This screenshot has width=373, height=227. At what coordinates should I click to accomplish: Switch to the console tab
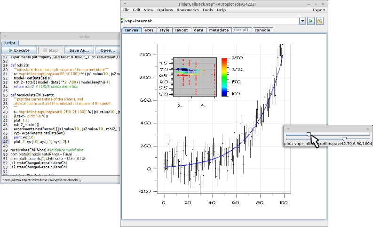click(x=262, y=30)
